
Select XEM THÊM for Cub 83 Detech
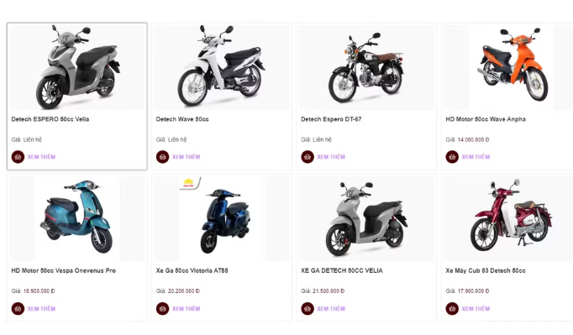coord(476,308)
